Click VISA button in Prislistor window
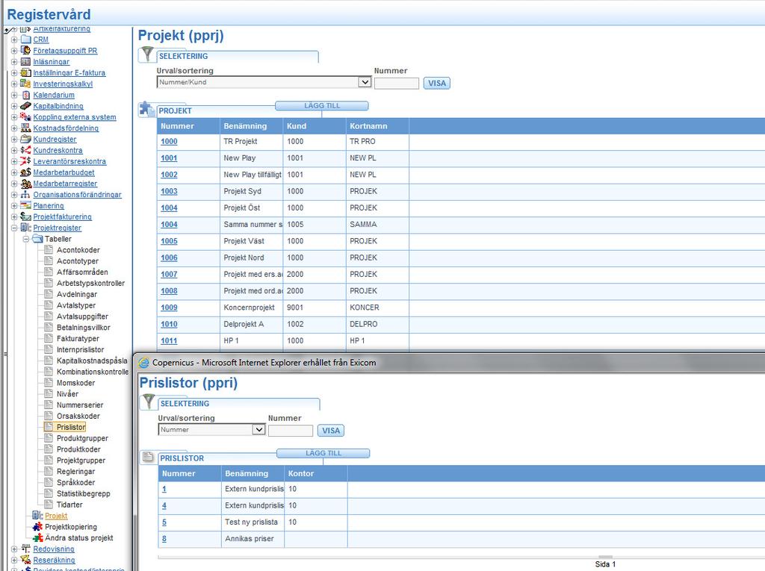Viewport: 765px width, 571px height. pos(331,431)
